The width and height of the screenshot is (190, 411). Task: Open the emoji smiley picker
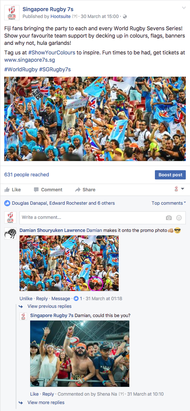[x=179, y=217]
